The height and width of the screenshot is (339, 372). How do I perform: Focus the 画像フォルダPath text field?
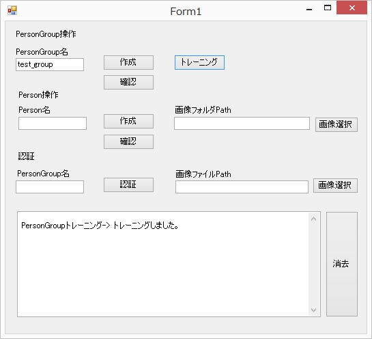(x=242, y=123)
